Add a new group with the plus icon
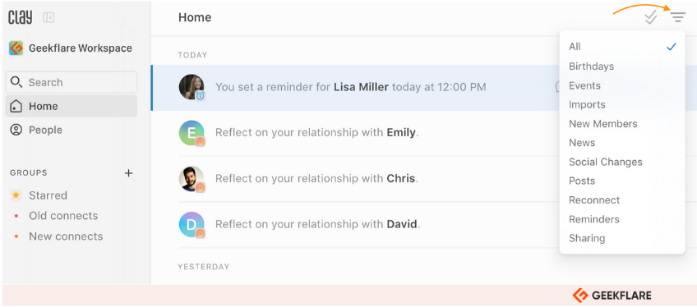 click(x=128, y=173)
